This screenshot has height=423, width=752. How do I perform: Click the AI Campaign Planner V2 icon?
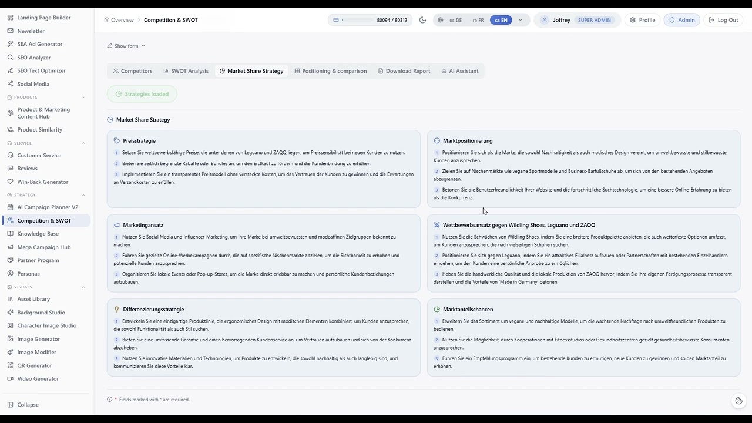pyautogui.click(x=11, y=207)
